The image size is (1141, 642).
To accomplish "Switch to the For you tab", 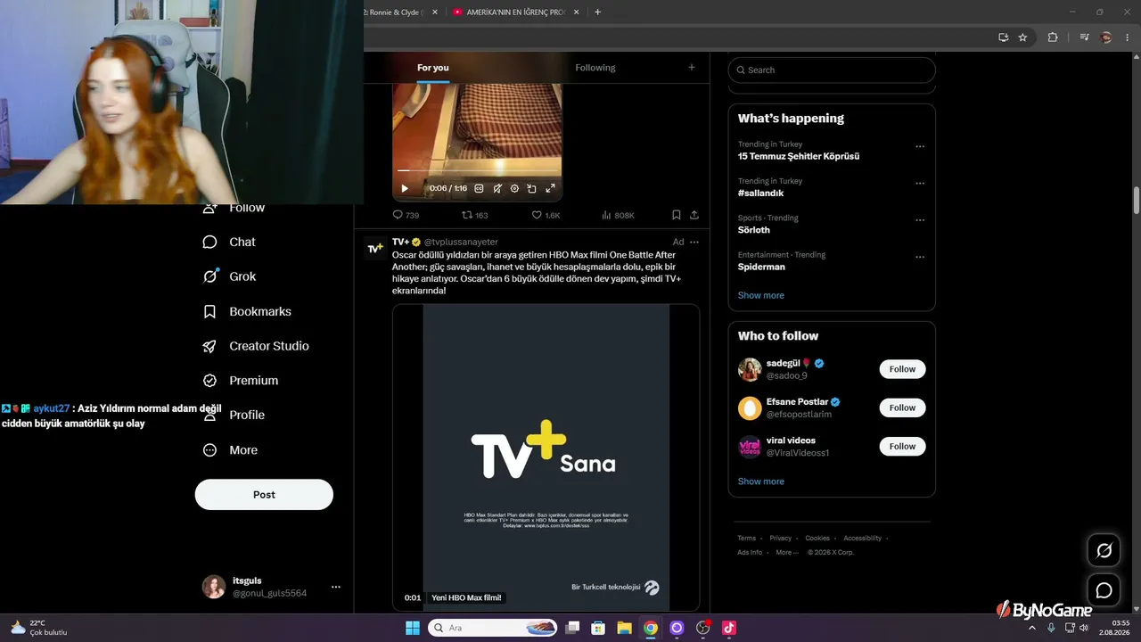I will coord(433,68).
